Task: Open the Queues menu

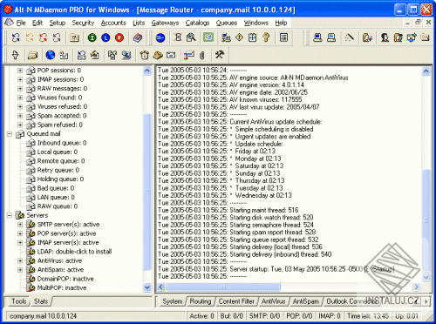Action: coord(227,23)
